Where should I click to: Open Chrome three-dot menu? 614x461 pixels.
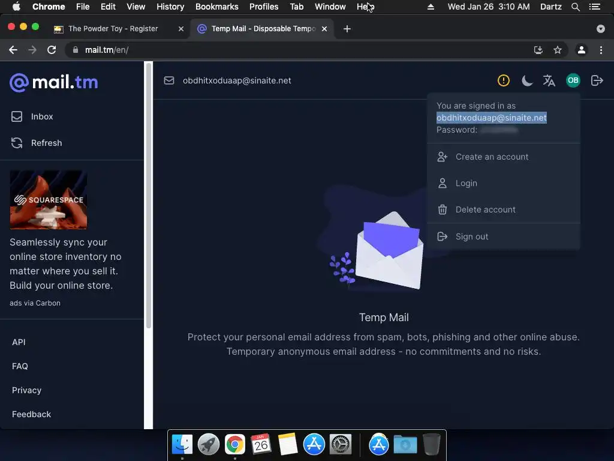coord(601,50)
